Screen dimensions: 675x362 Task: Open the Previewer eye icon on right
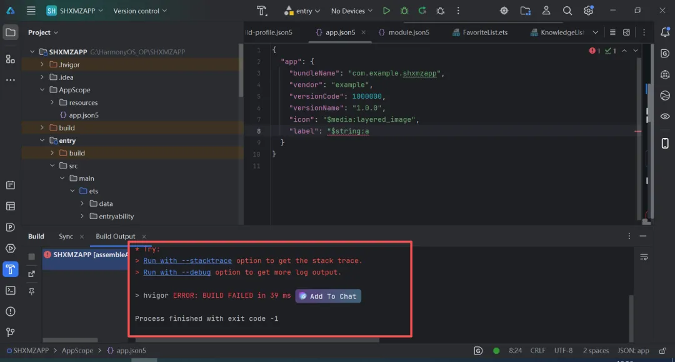665,117
